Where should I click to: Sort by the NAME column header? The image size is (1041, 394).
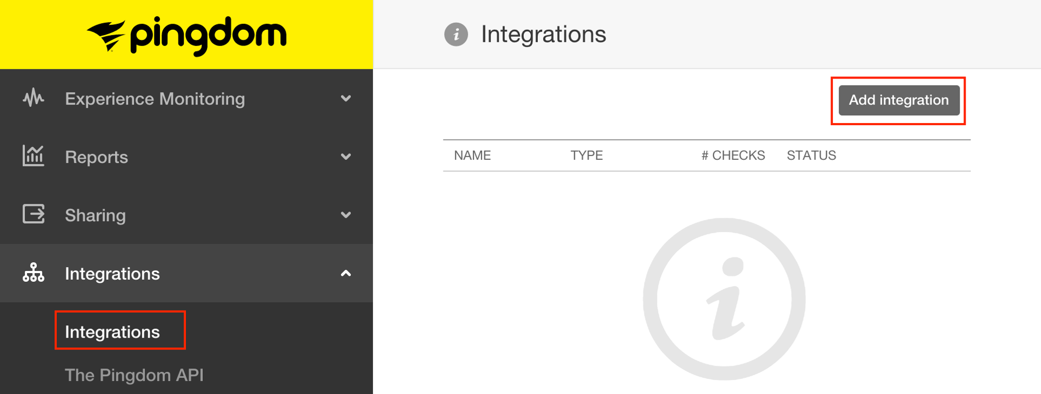[x=472, y=155]
